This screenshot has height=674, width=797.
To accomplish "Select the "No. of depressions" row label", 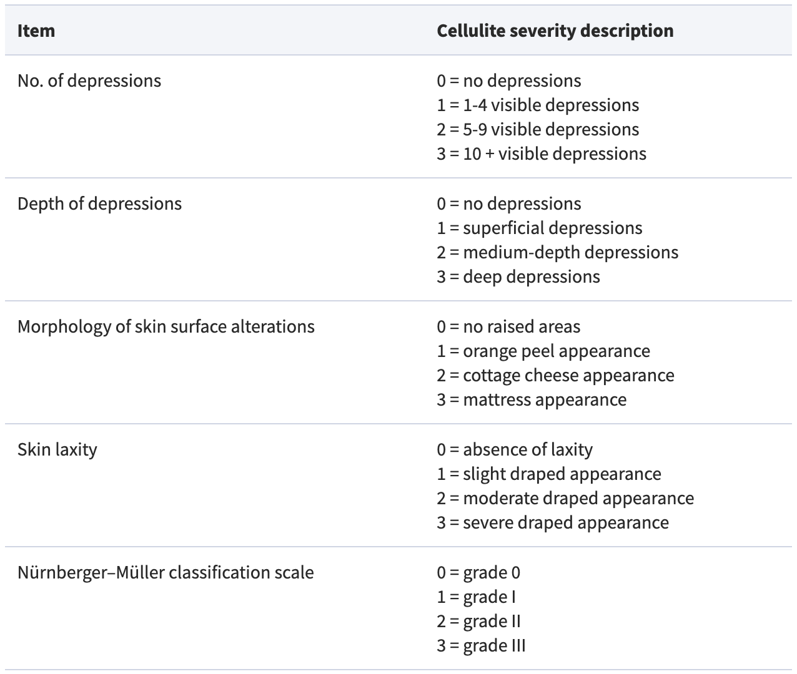I will click(x=89, y=81).
